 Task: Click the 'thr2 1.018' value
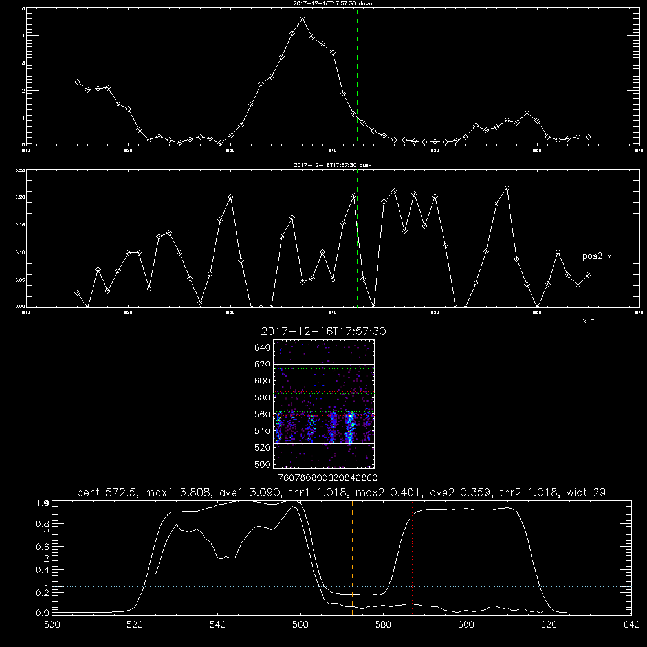point(529,492)
